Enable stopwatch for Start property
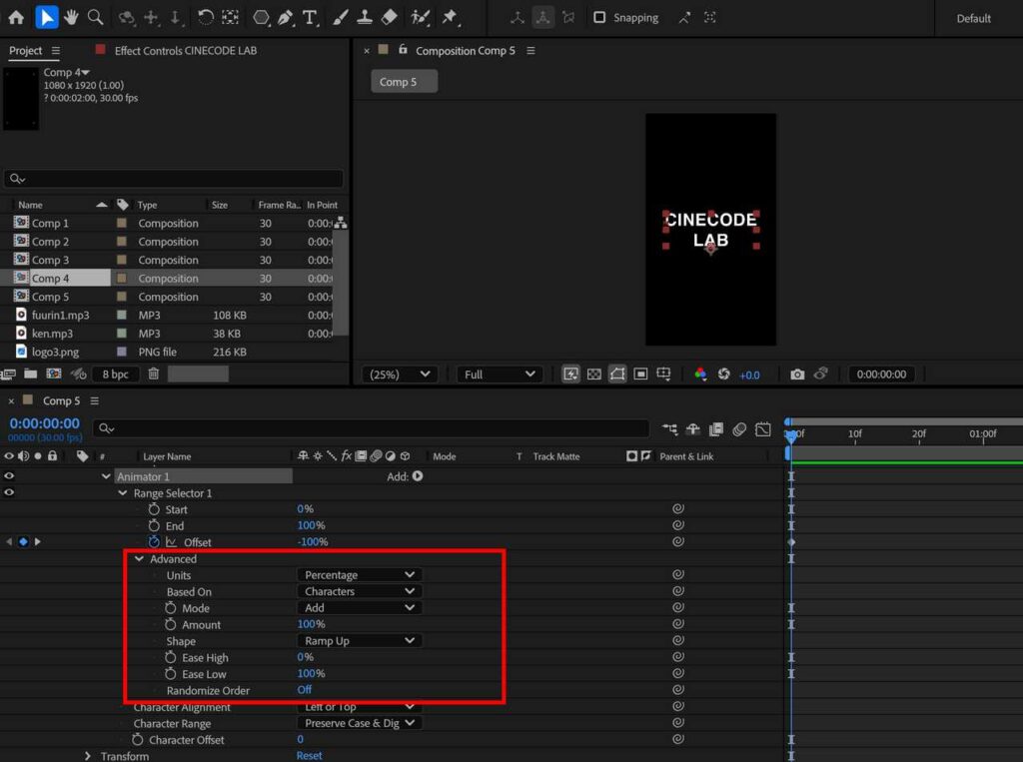Image resolution: width=1023 pixels, height=762 pixels. click(154, 509)
